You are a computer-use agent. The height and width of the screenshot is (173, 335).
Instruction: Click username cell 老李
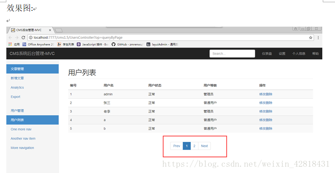pyautogui.click(x=107, y=111)
